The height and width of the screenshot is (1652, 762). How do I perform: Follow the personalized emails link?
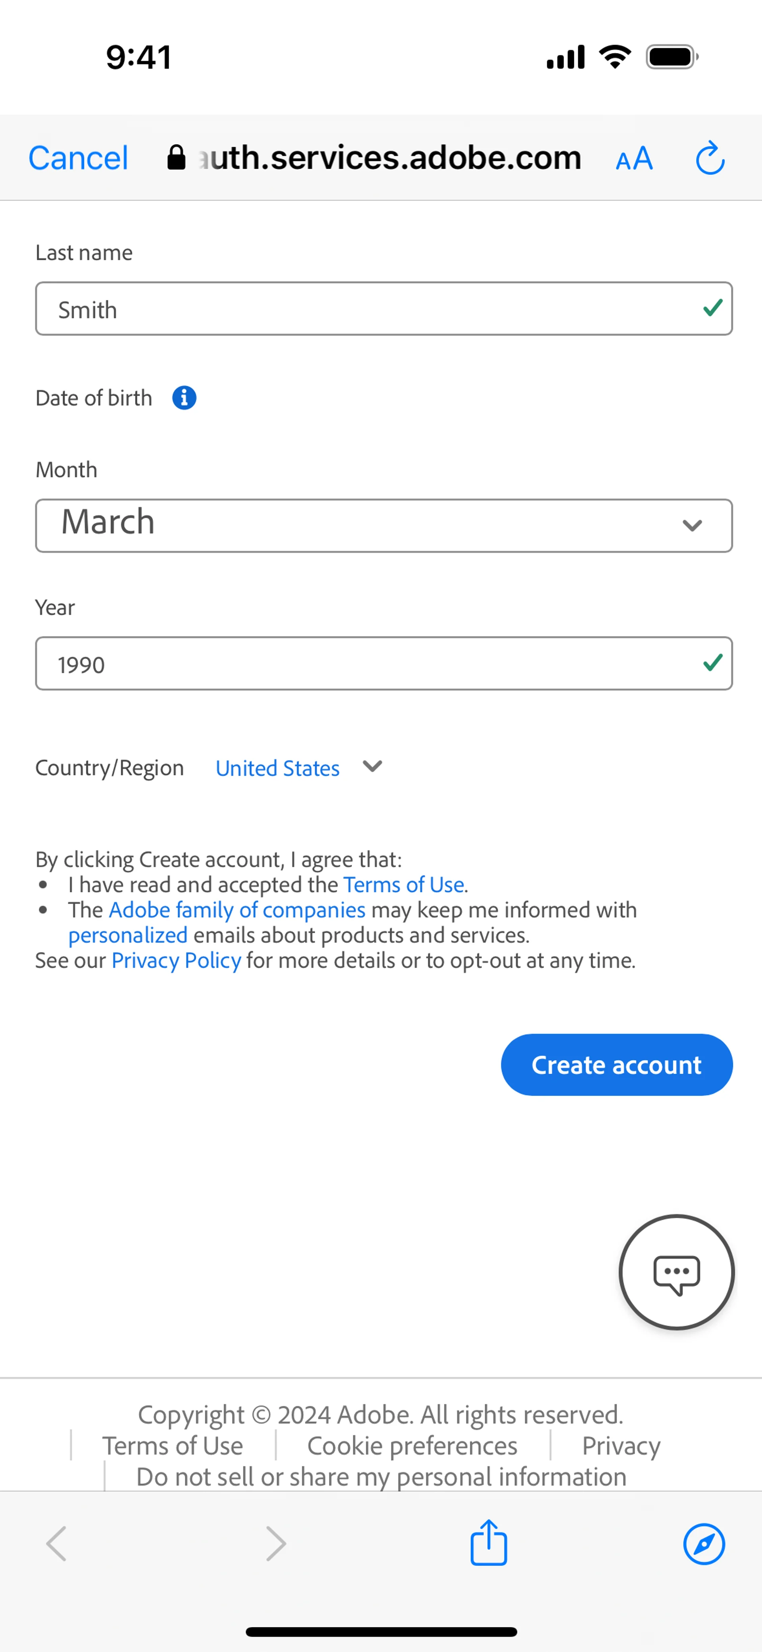point(128,935)
